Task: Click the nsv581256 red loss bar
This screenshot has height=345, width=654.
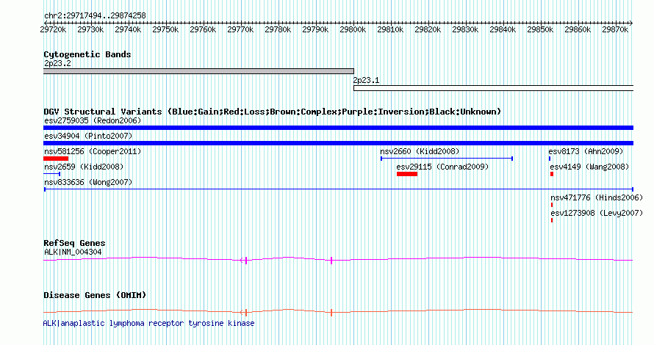Action: pos(56,159)
